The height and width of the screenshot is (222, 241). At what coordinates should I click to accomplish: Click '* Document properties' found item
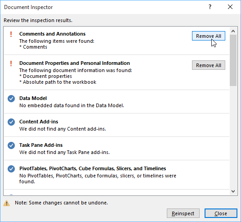click(x=46, y=76)
